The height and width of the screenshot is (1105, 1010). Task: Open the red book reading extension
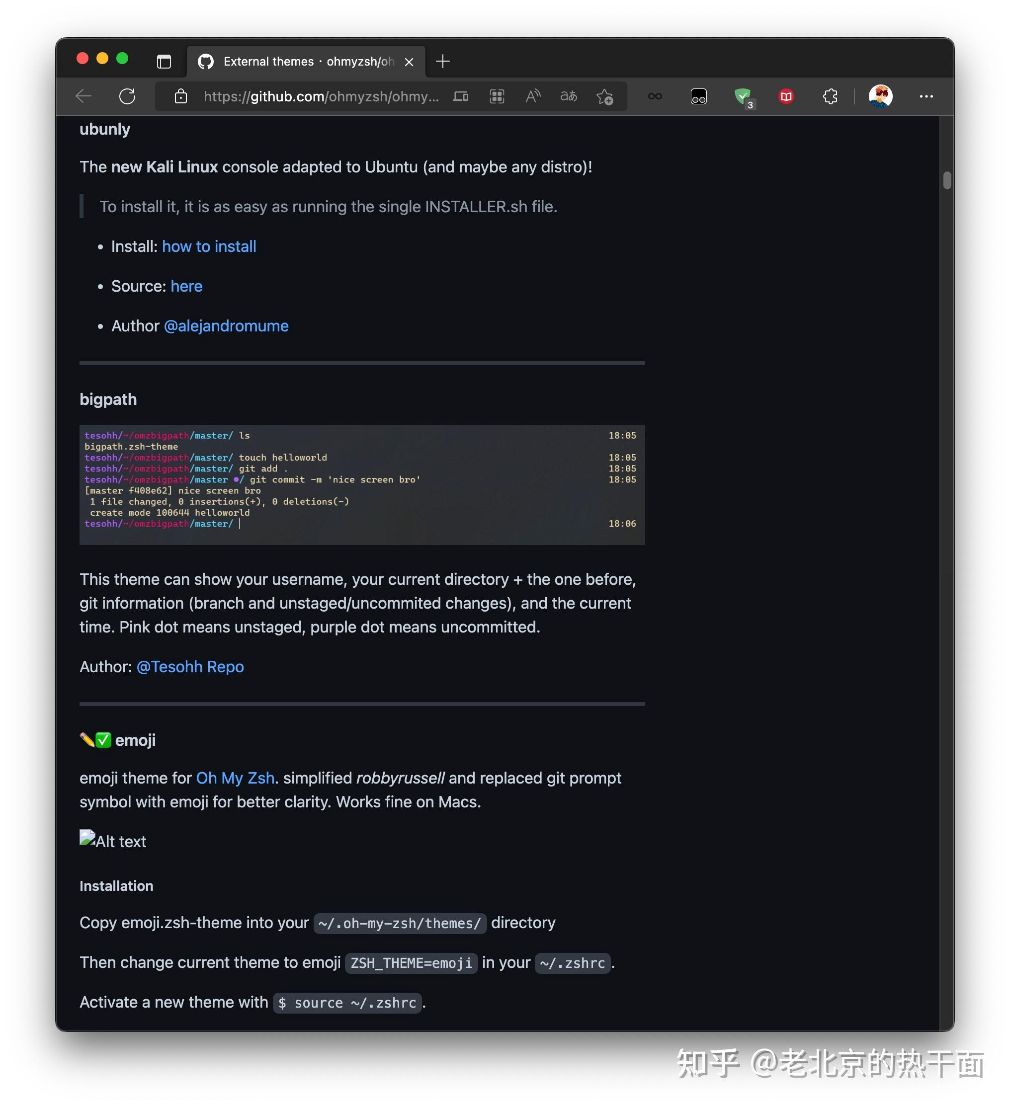[786, 96]
